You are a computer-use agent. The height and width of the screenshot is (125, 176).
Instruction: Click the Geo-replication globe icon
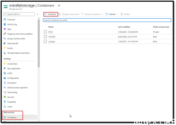(x=5, y=68)
